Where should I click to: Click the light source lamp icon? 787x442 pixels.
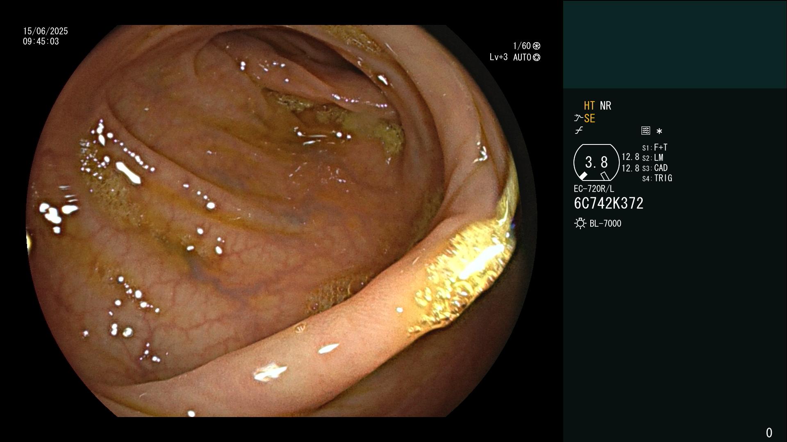pyautogui.click(x=580, y=223)
